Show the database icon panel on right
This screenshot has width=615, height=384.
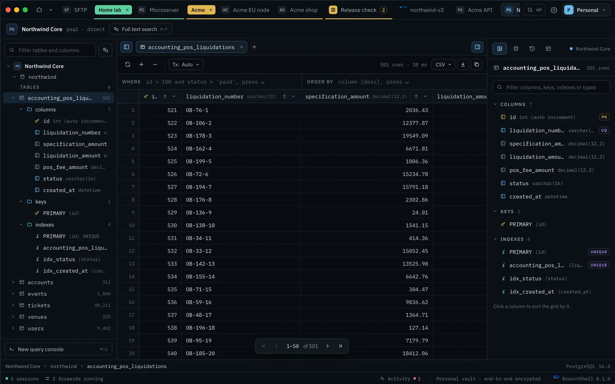[516, 49]
